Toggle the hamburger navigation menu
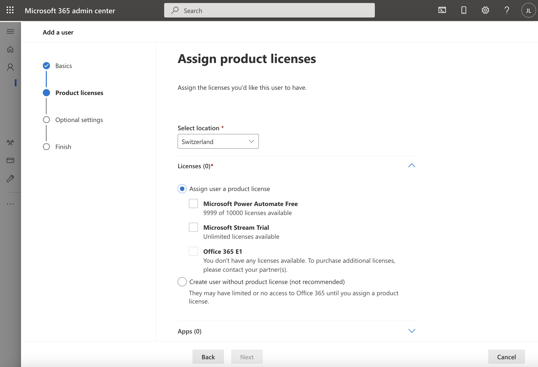The height and width of the screenshot is (367, 538). pos(10,31)
